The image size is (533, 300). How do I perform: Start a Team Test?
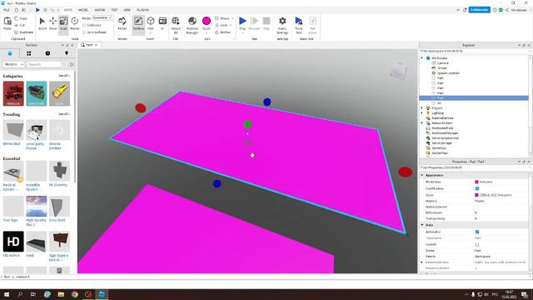click(299, 25)
